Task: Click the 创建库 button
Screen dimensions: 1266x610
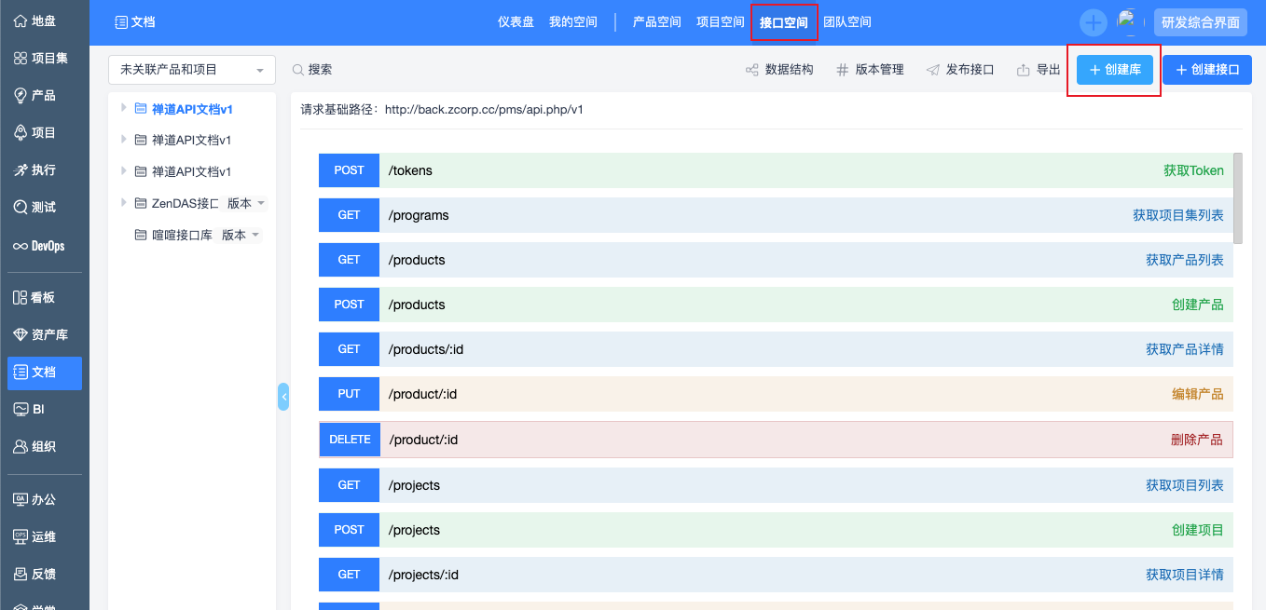Action: (x=1114, y=70)
